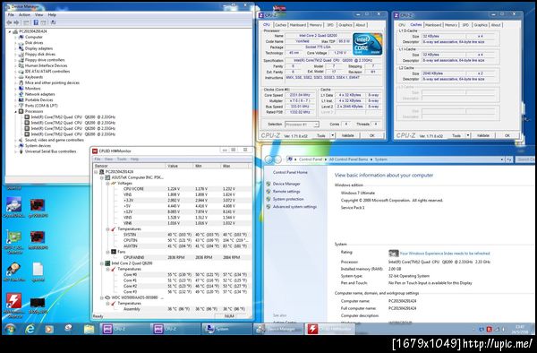Open the blank text file on the desktop
The width and height of the screenshot is (537, 353).
pos(38,270)
